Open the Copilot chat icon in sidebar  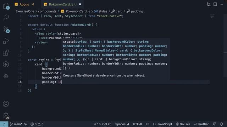(6, 76)
